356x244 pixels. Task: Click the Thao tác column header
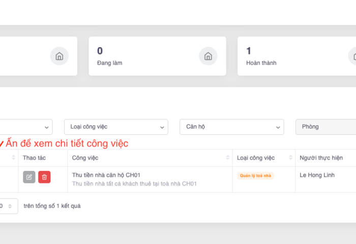(x=34, y=158)
